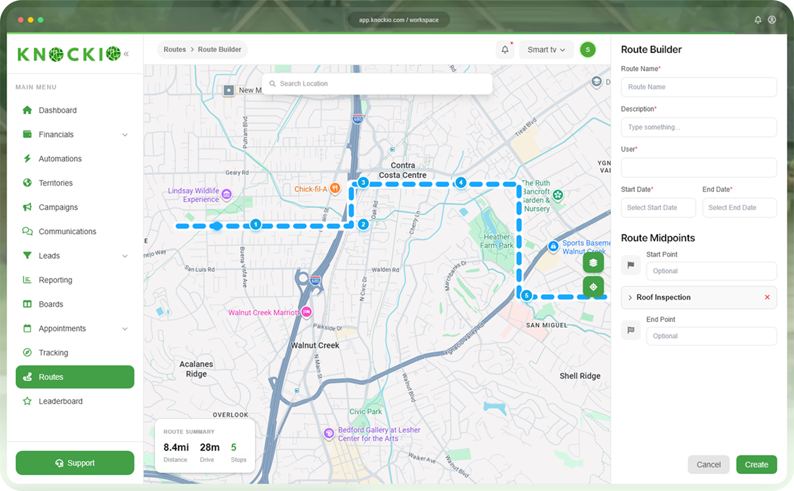Click the End Point checkered flag icon
Image resolution: width=794 pixels, height=491 pixels.
[630, 330]
